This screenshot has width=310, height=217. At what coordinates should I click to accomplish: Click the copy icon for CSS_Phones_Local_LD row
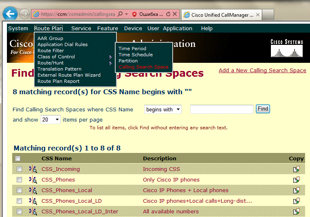[296, 201]
